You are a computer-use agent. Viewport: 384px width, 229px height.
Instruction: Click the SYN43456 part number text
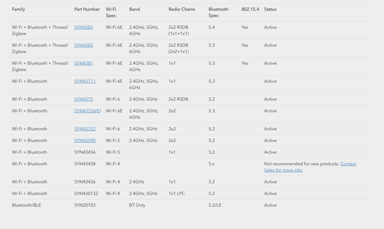pos(85,152)
